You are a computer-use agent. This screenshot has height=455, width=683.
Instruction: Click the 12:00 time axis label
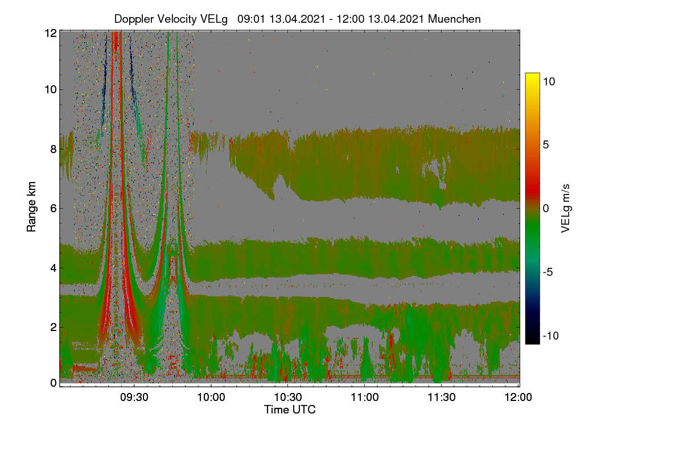[519, 397]
